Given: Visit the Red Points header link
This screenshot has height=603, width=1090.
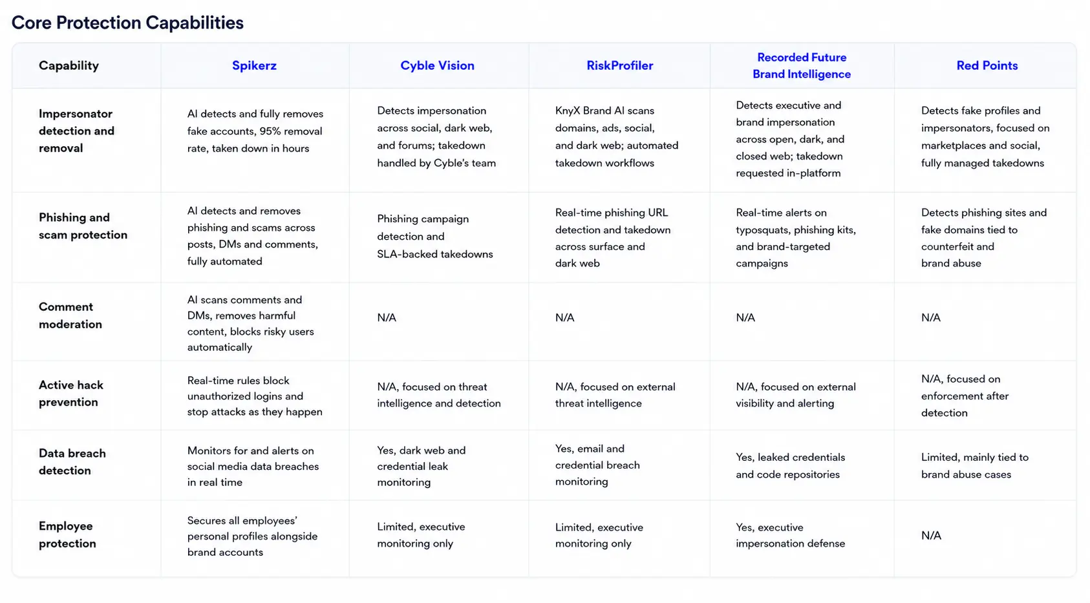Looking at the screenshot, I should point(987,65).
